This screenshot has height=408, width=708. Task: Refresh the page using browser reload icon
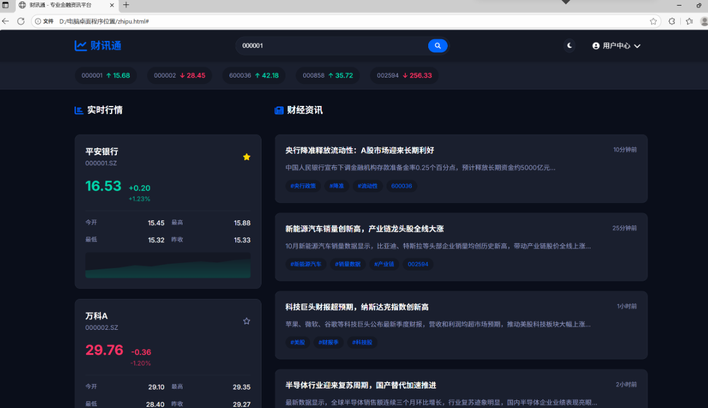(x=21, y=21)
